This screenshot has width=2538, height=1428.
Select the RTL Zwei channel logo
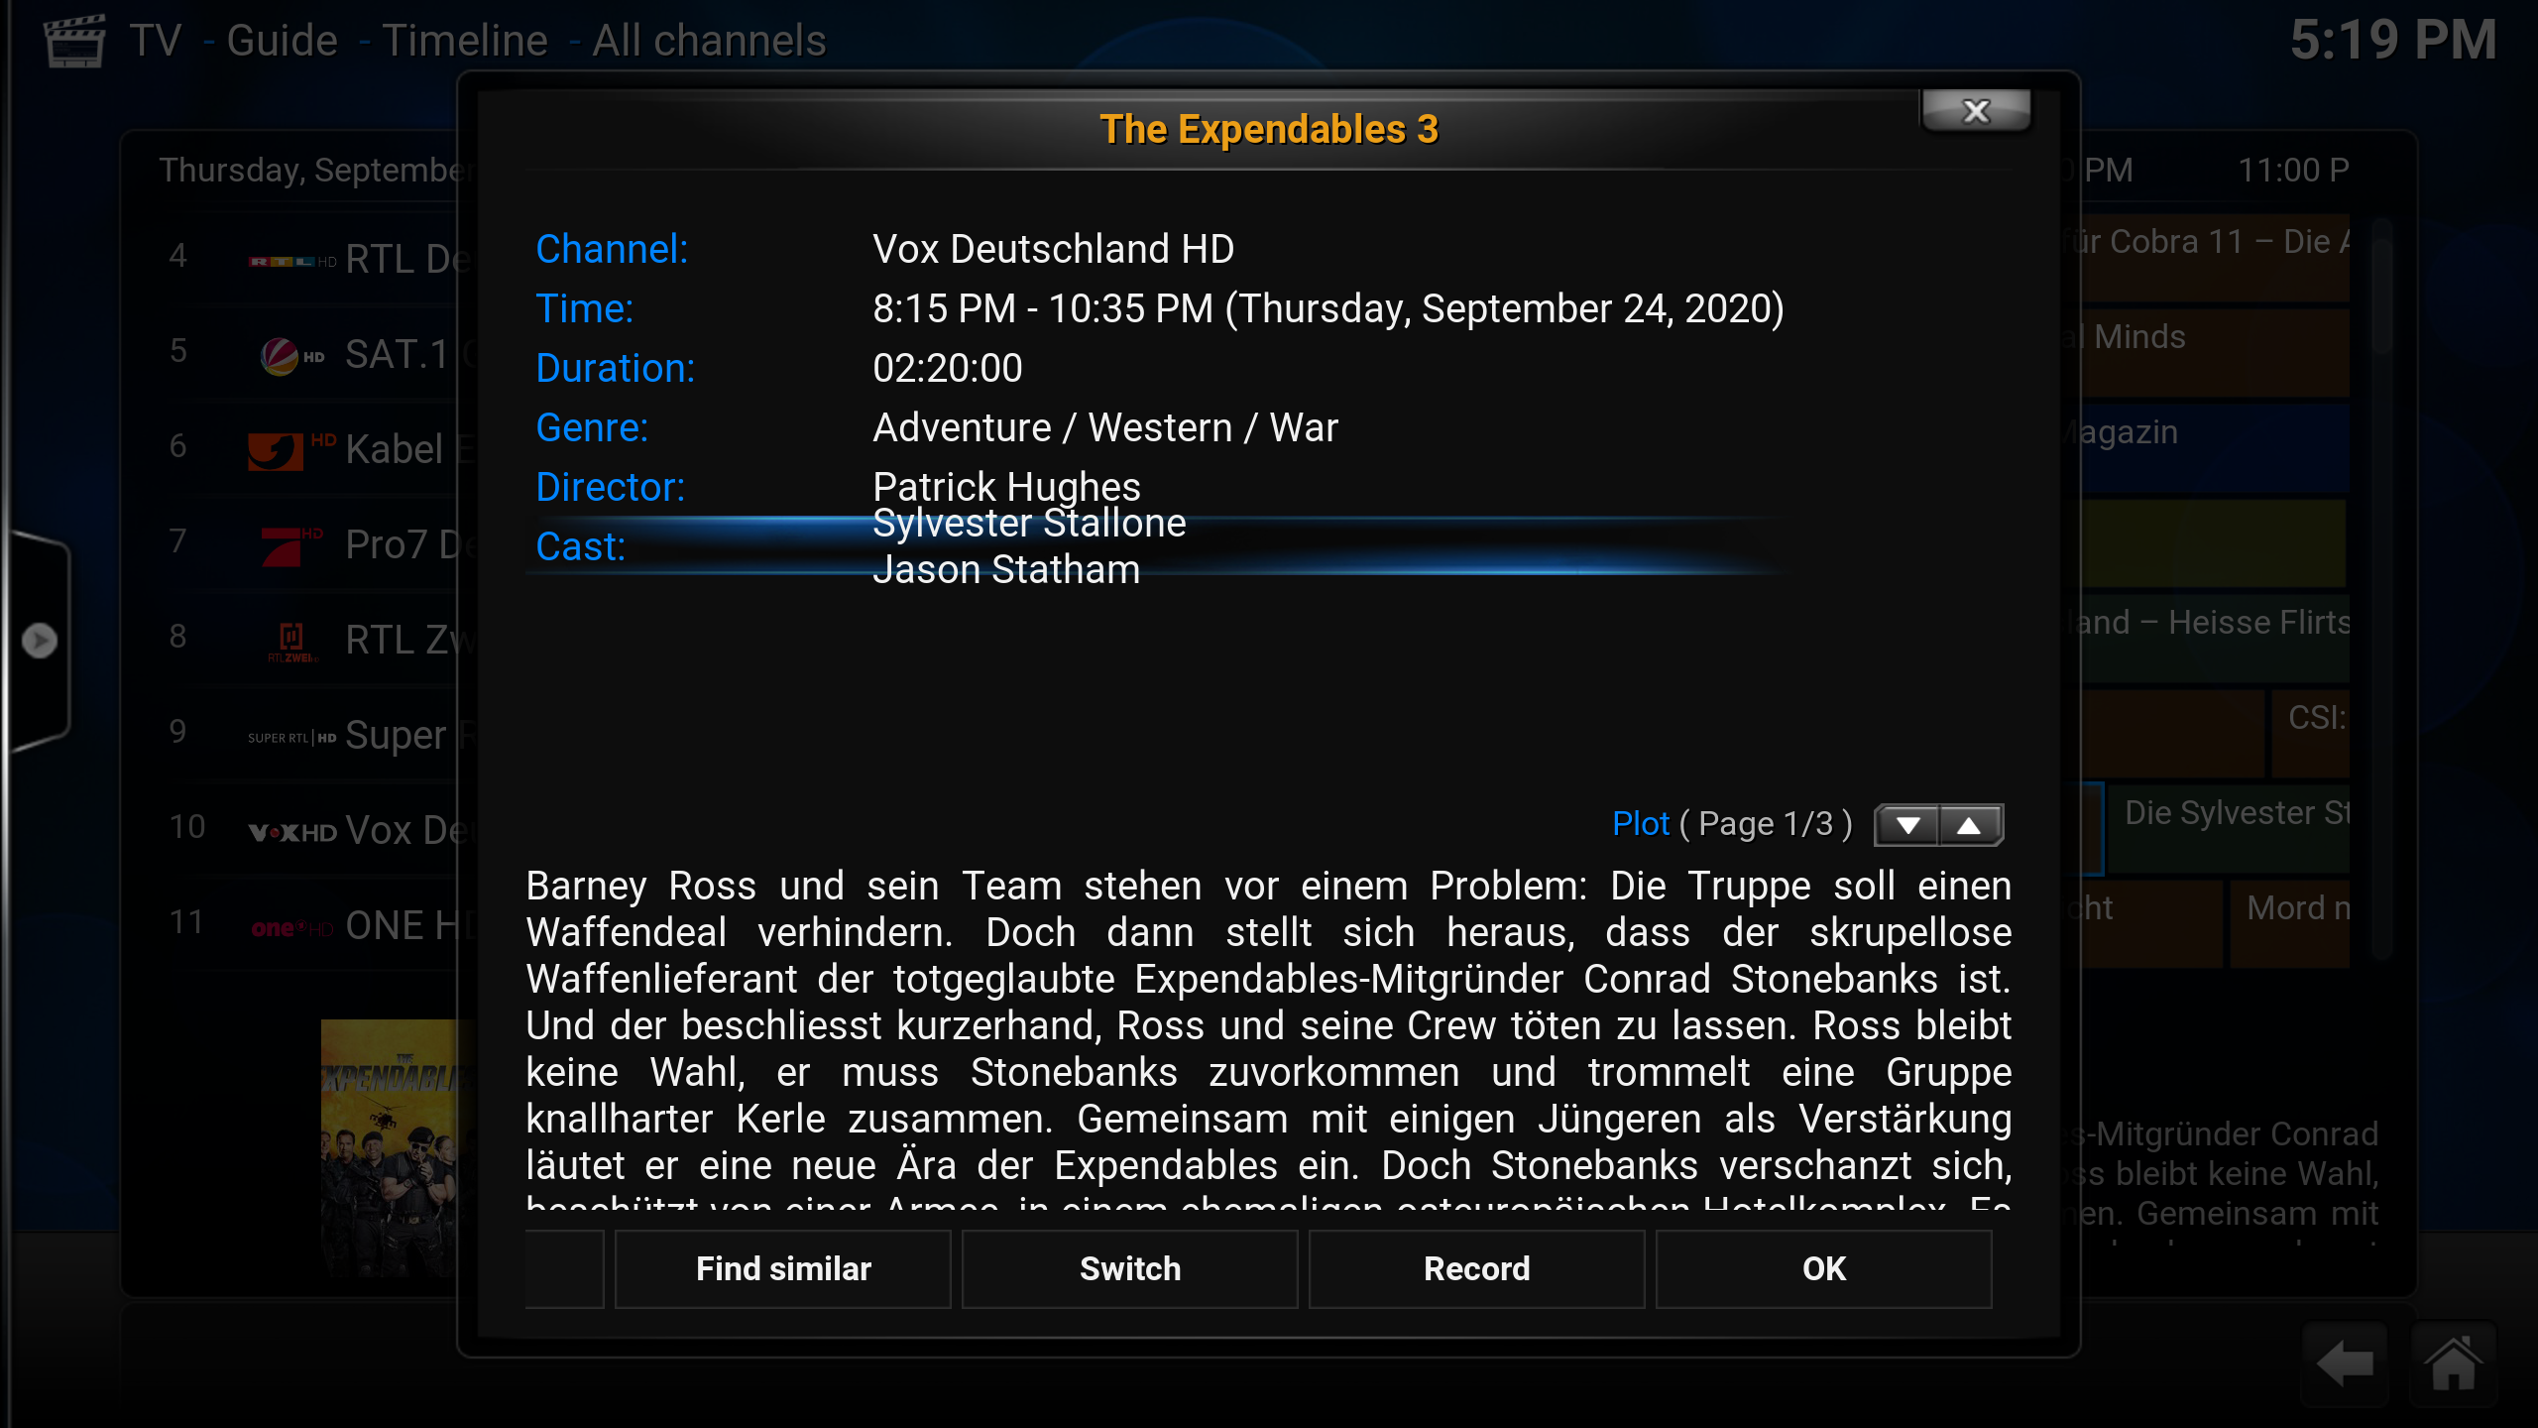292,641
